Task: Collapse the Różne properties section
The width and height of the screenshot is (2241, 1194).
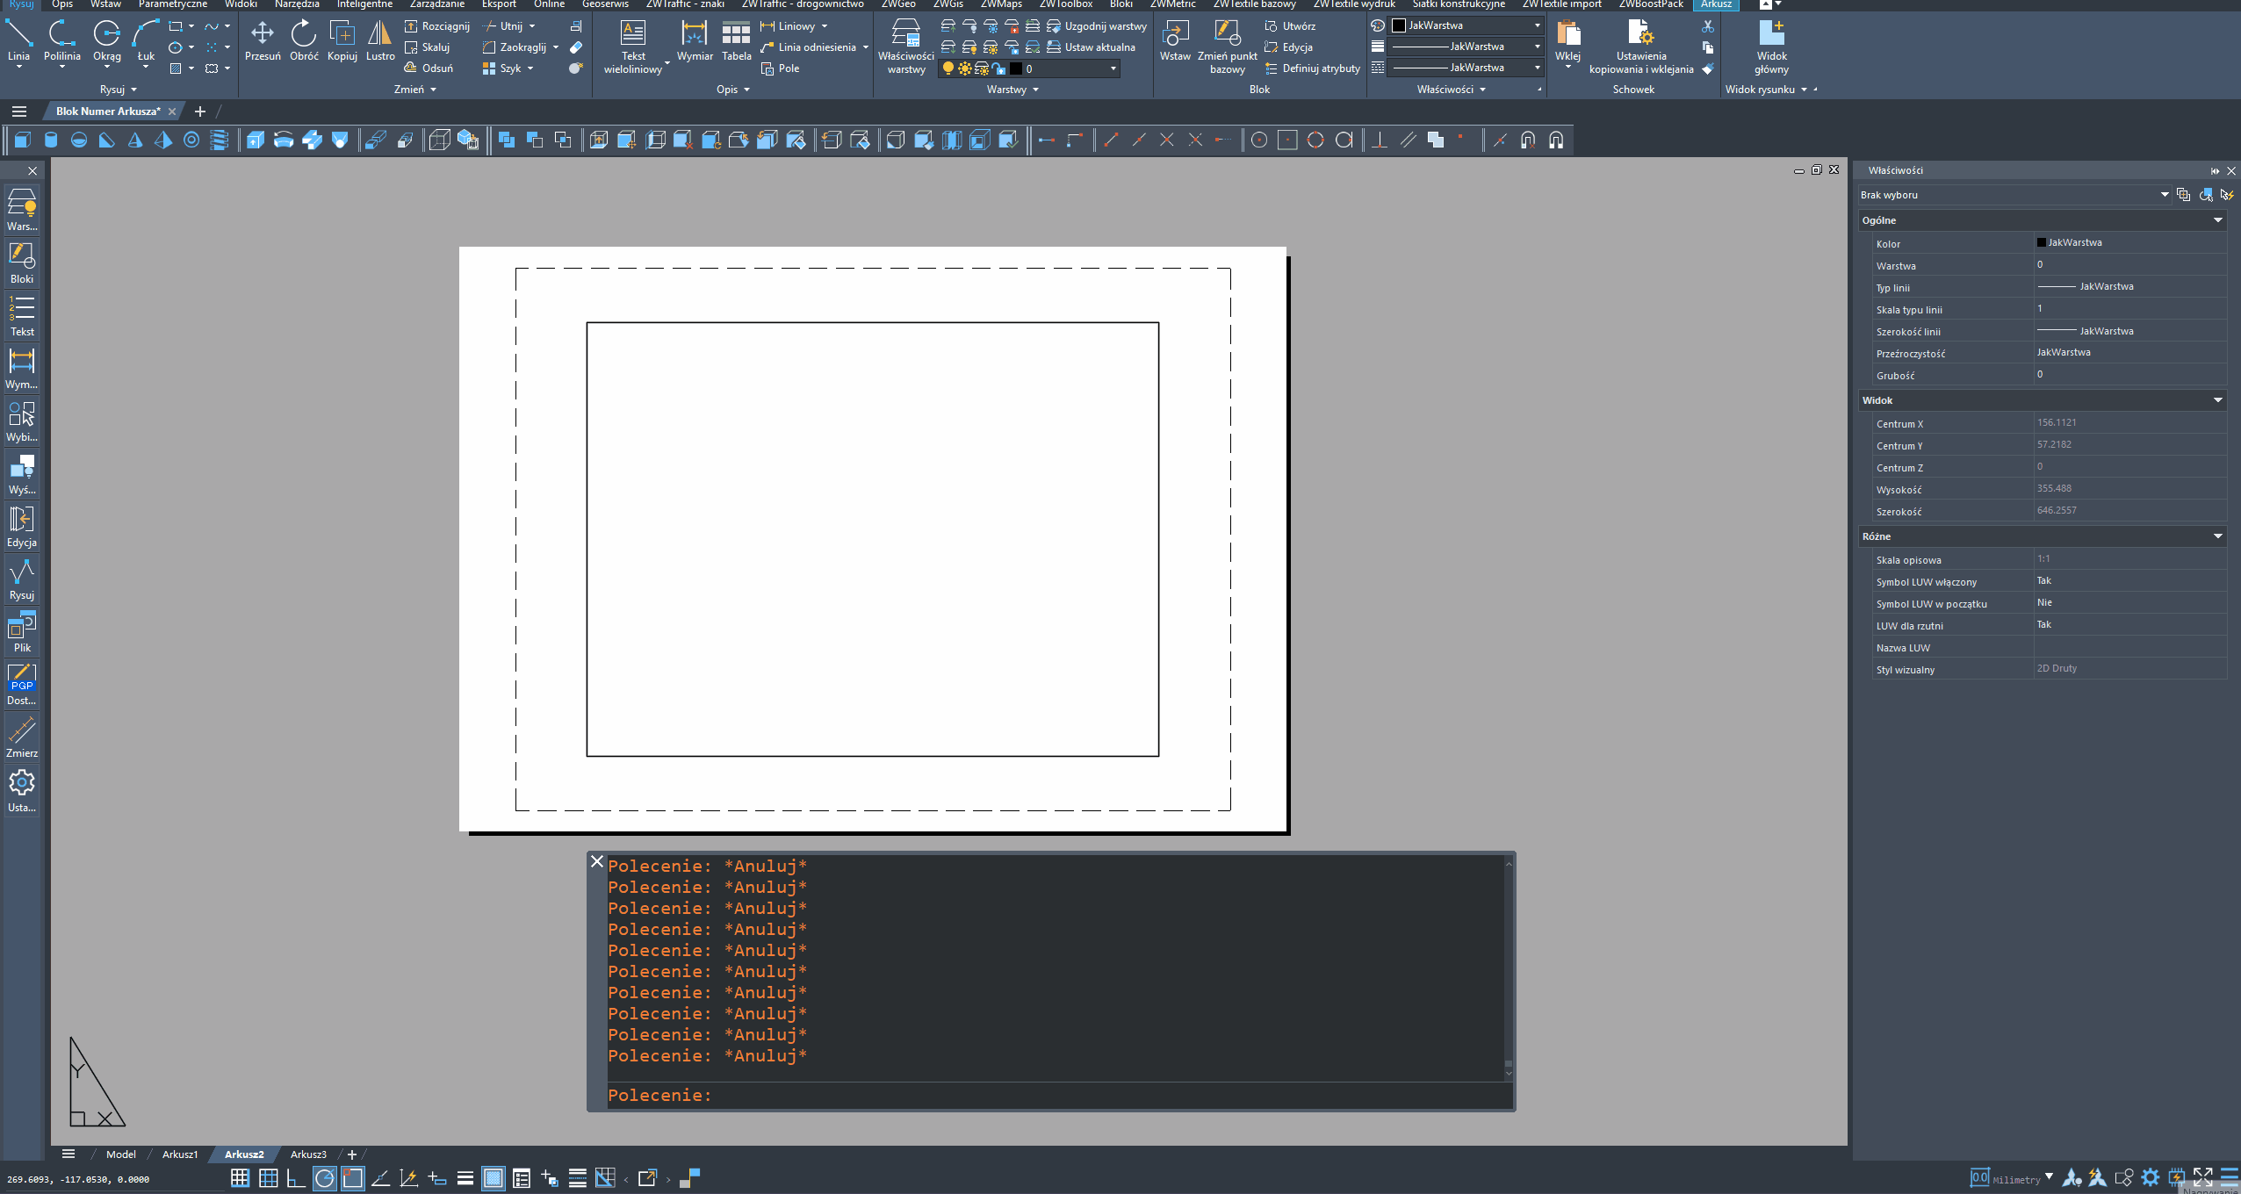Action: coord(2217,536)
